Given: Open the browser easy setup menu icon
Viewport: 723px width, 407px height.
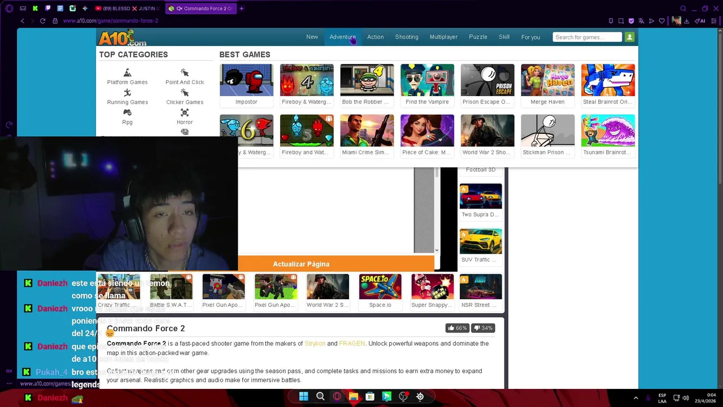Looking at the screenshot, I should click(713, 21).
